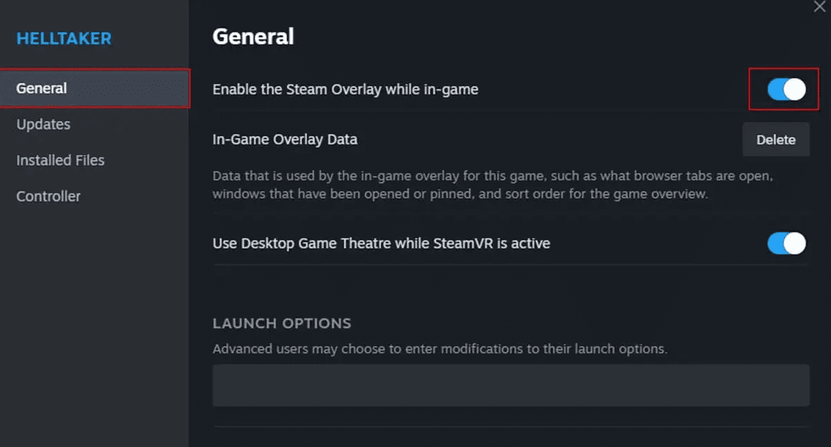
Task: Click the General page heading
Action: pyautogui.click(x=253, y=36)
